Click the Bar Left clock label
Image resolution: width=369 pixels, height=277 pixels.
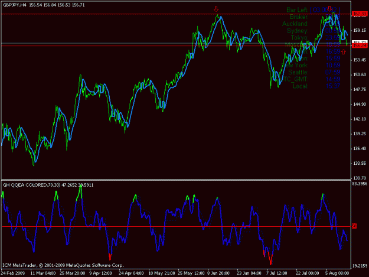point(298,10)
